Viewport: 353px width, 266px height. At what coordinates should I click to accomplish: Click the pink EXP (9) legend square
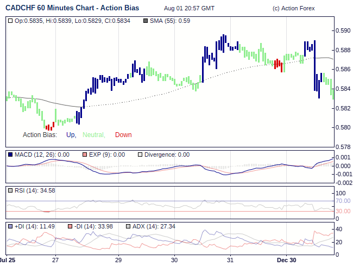coord(84,154)
